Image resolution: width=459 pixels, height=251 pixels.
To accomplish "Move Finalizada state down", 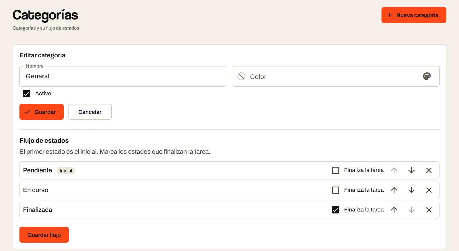I will tap(411, 210).
